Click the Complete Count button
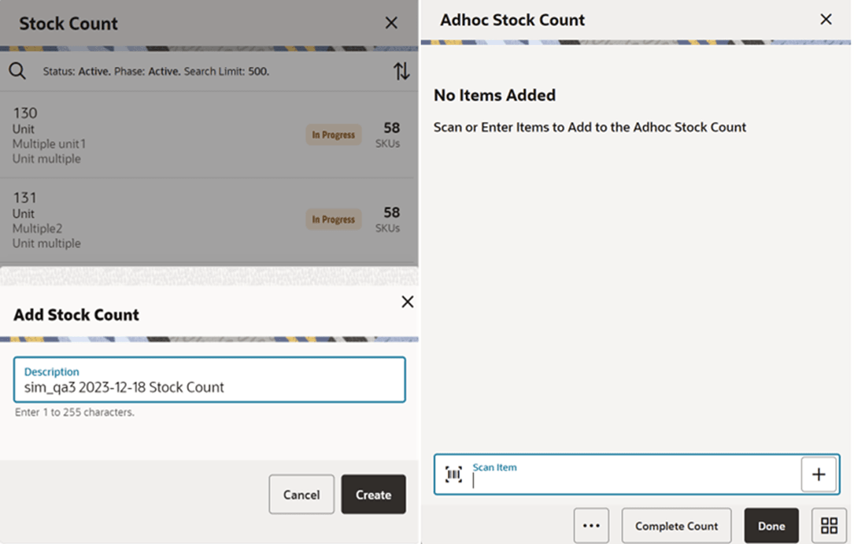Viewport: 854px width, 544px height. 676,525
